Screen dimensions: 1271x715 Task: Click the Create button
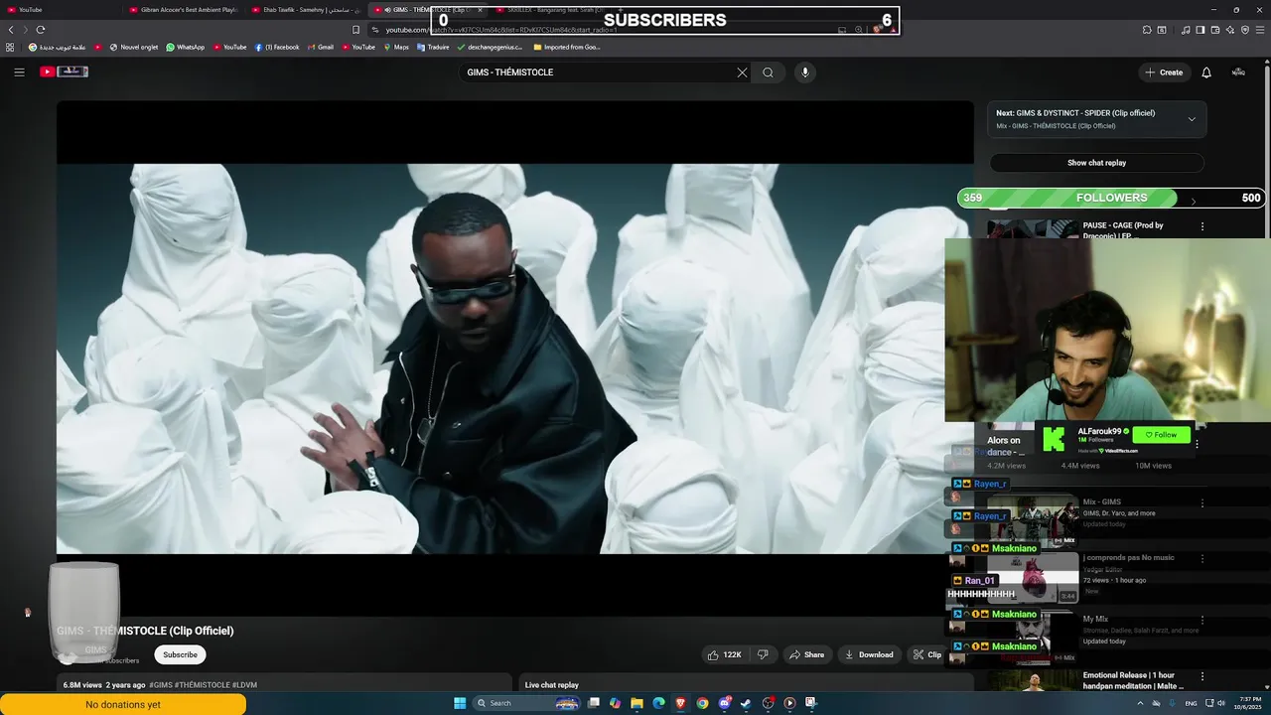click(x=1164, y=72)
